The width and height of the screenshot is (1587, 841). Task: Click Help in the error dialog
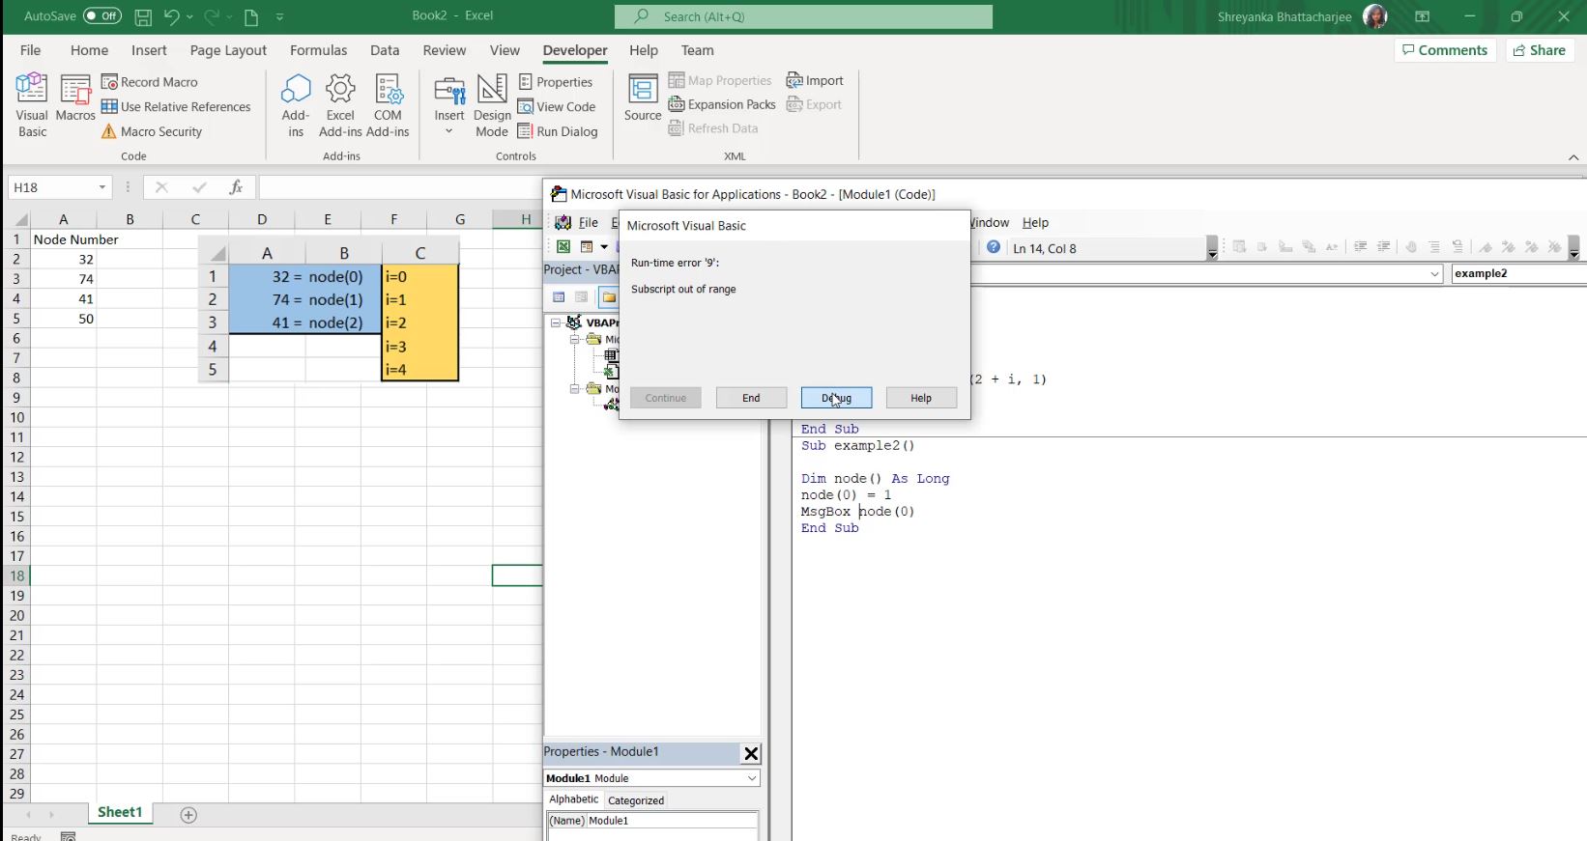pyautogui.click(x=921, y=398)
